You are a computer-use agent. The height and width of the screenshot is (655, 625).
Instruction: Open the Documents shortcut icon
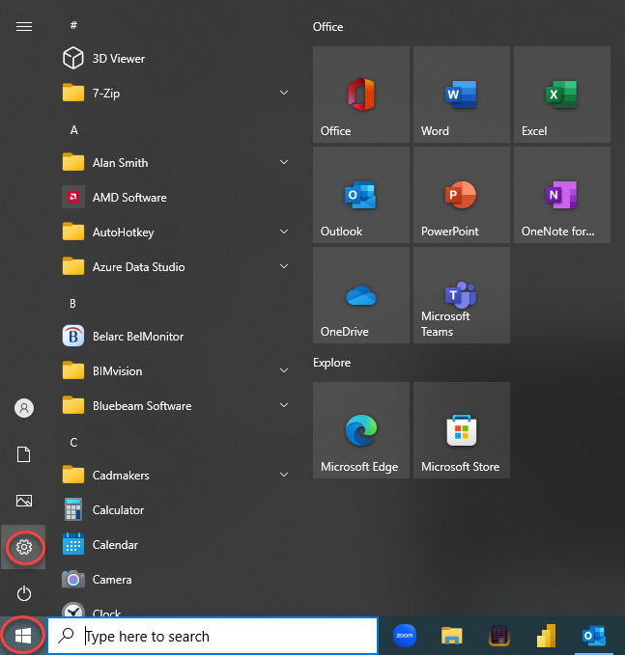coord(24,454)
